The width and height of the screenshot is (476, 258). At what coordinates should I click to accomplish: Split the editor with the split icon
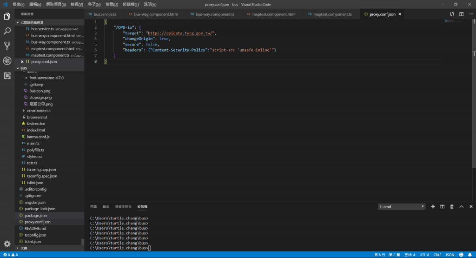click(x=462, y=14)
